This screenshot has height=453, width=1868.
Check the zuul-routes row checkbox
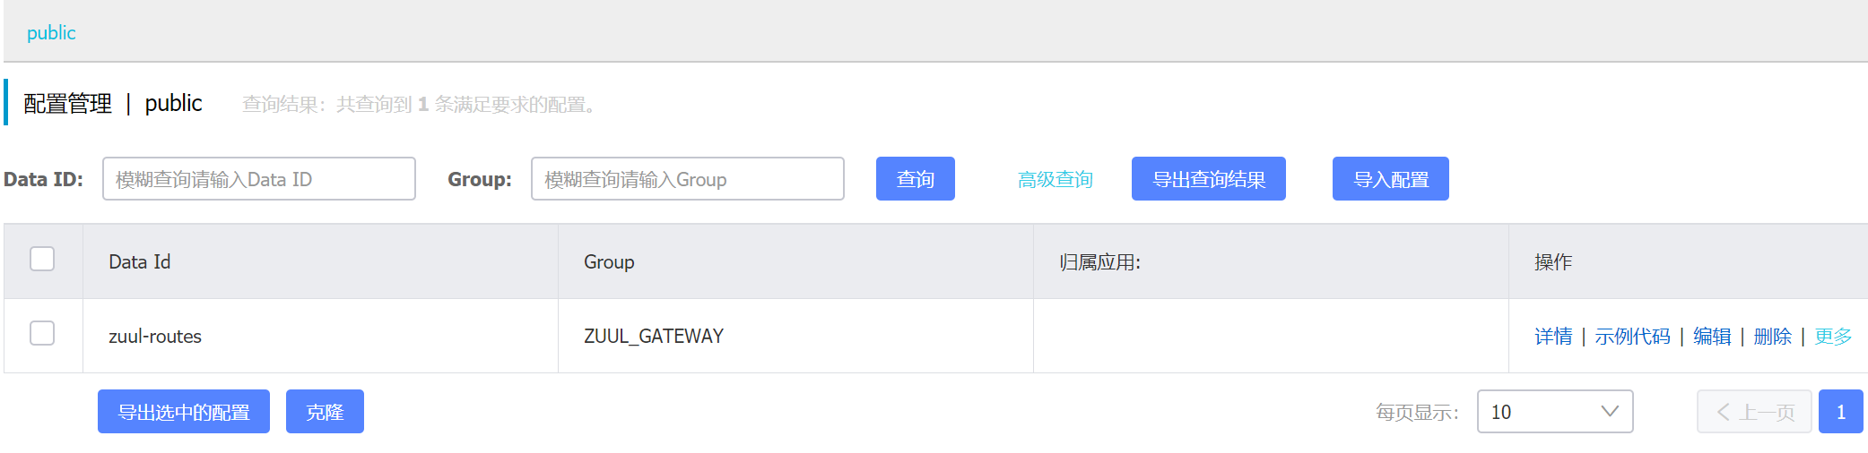point(42,334)
